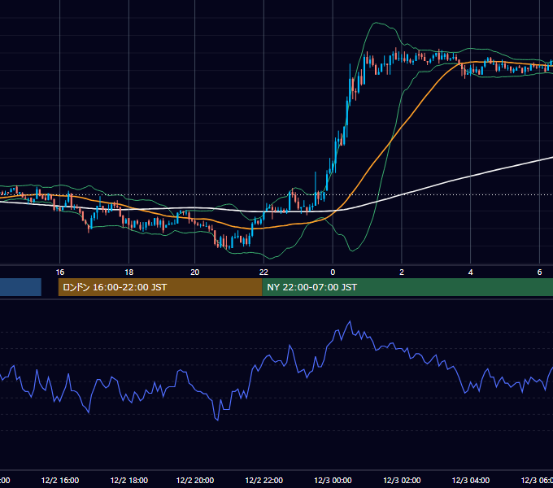553x488 pixels.
Task: Click the oscillator peak near 12/3 00:30
Action: pyautogui.click(x=350, y=321)
